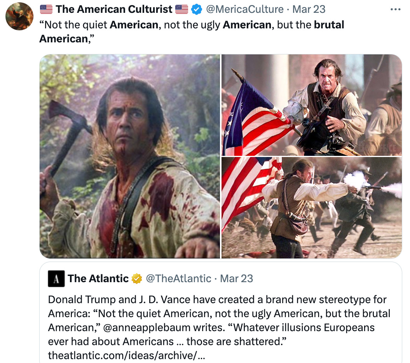Open The American Culturist display name
Screen dimensions: 410x363
pos(114,9)
